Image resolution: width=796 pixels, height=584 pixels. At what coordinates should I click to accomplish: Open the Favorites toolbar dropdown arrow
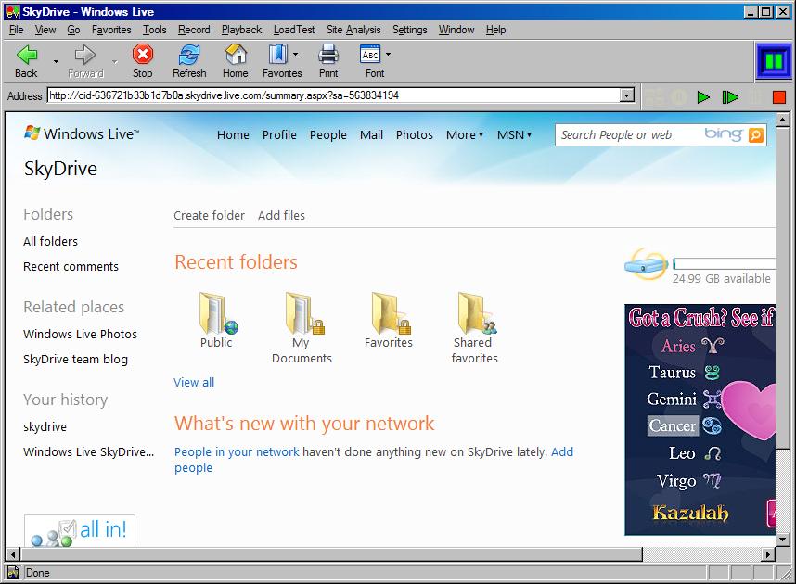(x=295, y=55)
